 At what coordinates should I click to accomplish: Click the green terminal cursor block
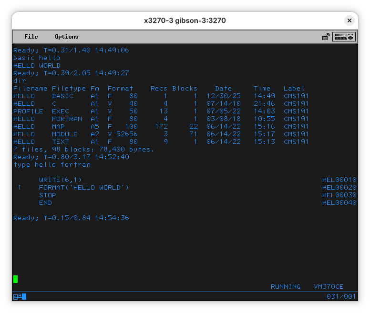tap(16, 279)
